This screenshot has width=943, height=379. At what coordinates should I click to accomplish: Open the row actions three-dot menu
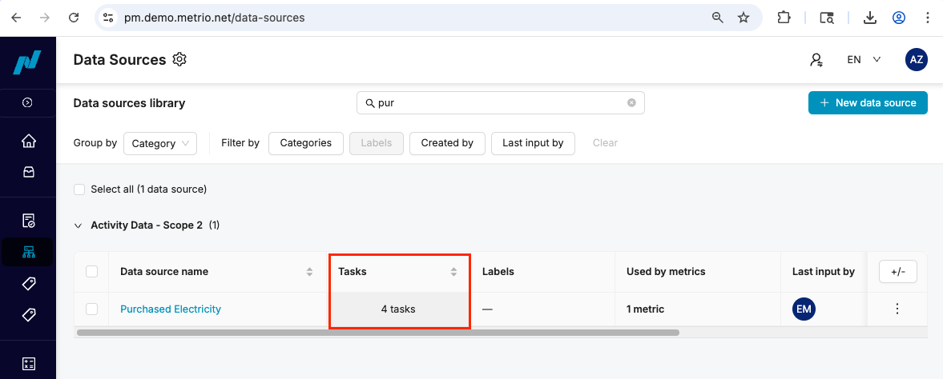coord(897,309)
